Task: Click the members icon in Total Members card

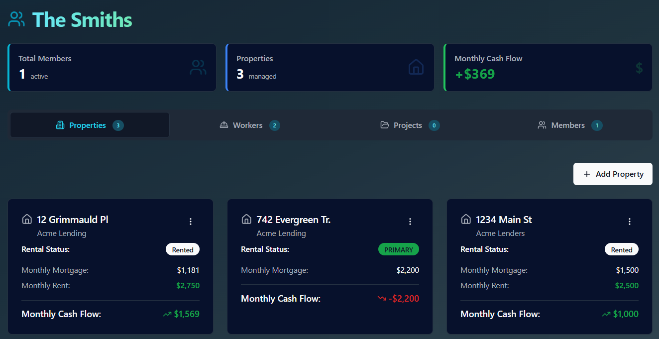Action: click(198, 67)
